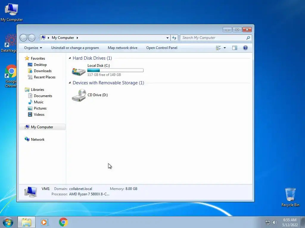Launch Google Chrome from the taskbar
305x228 pixels.
point(63,222)
